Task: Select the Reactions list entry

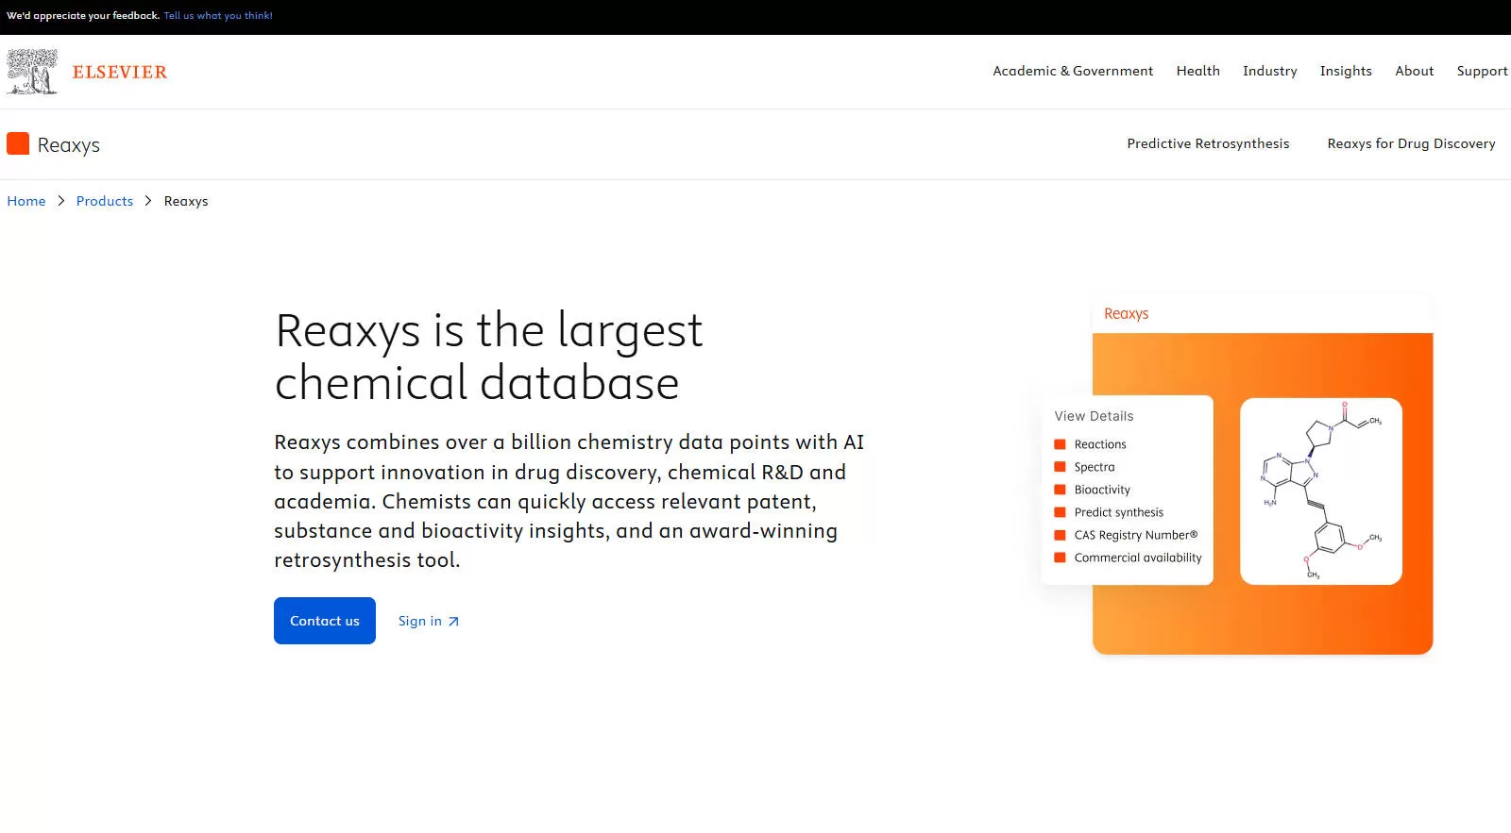Action: (1100, 444)
